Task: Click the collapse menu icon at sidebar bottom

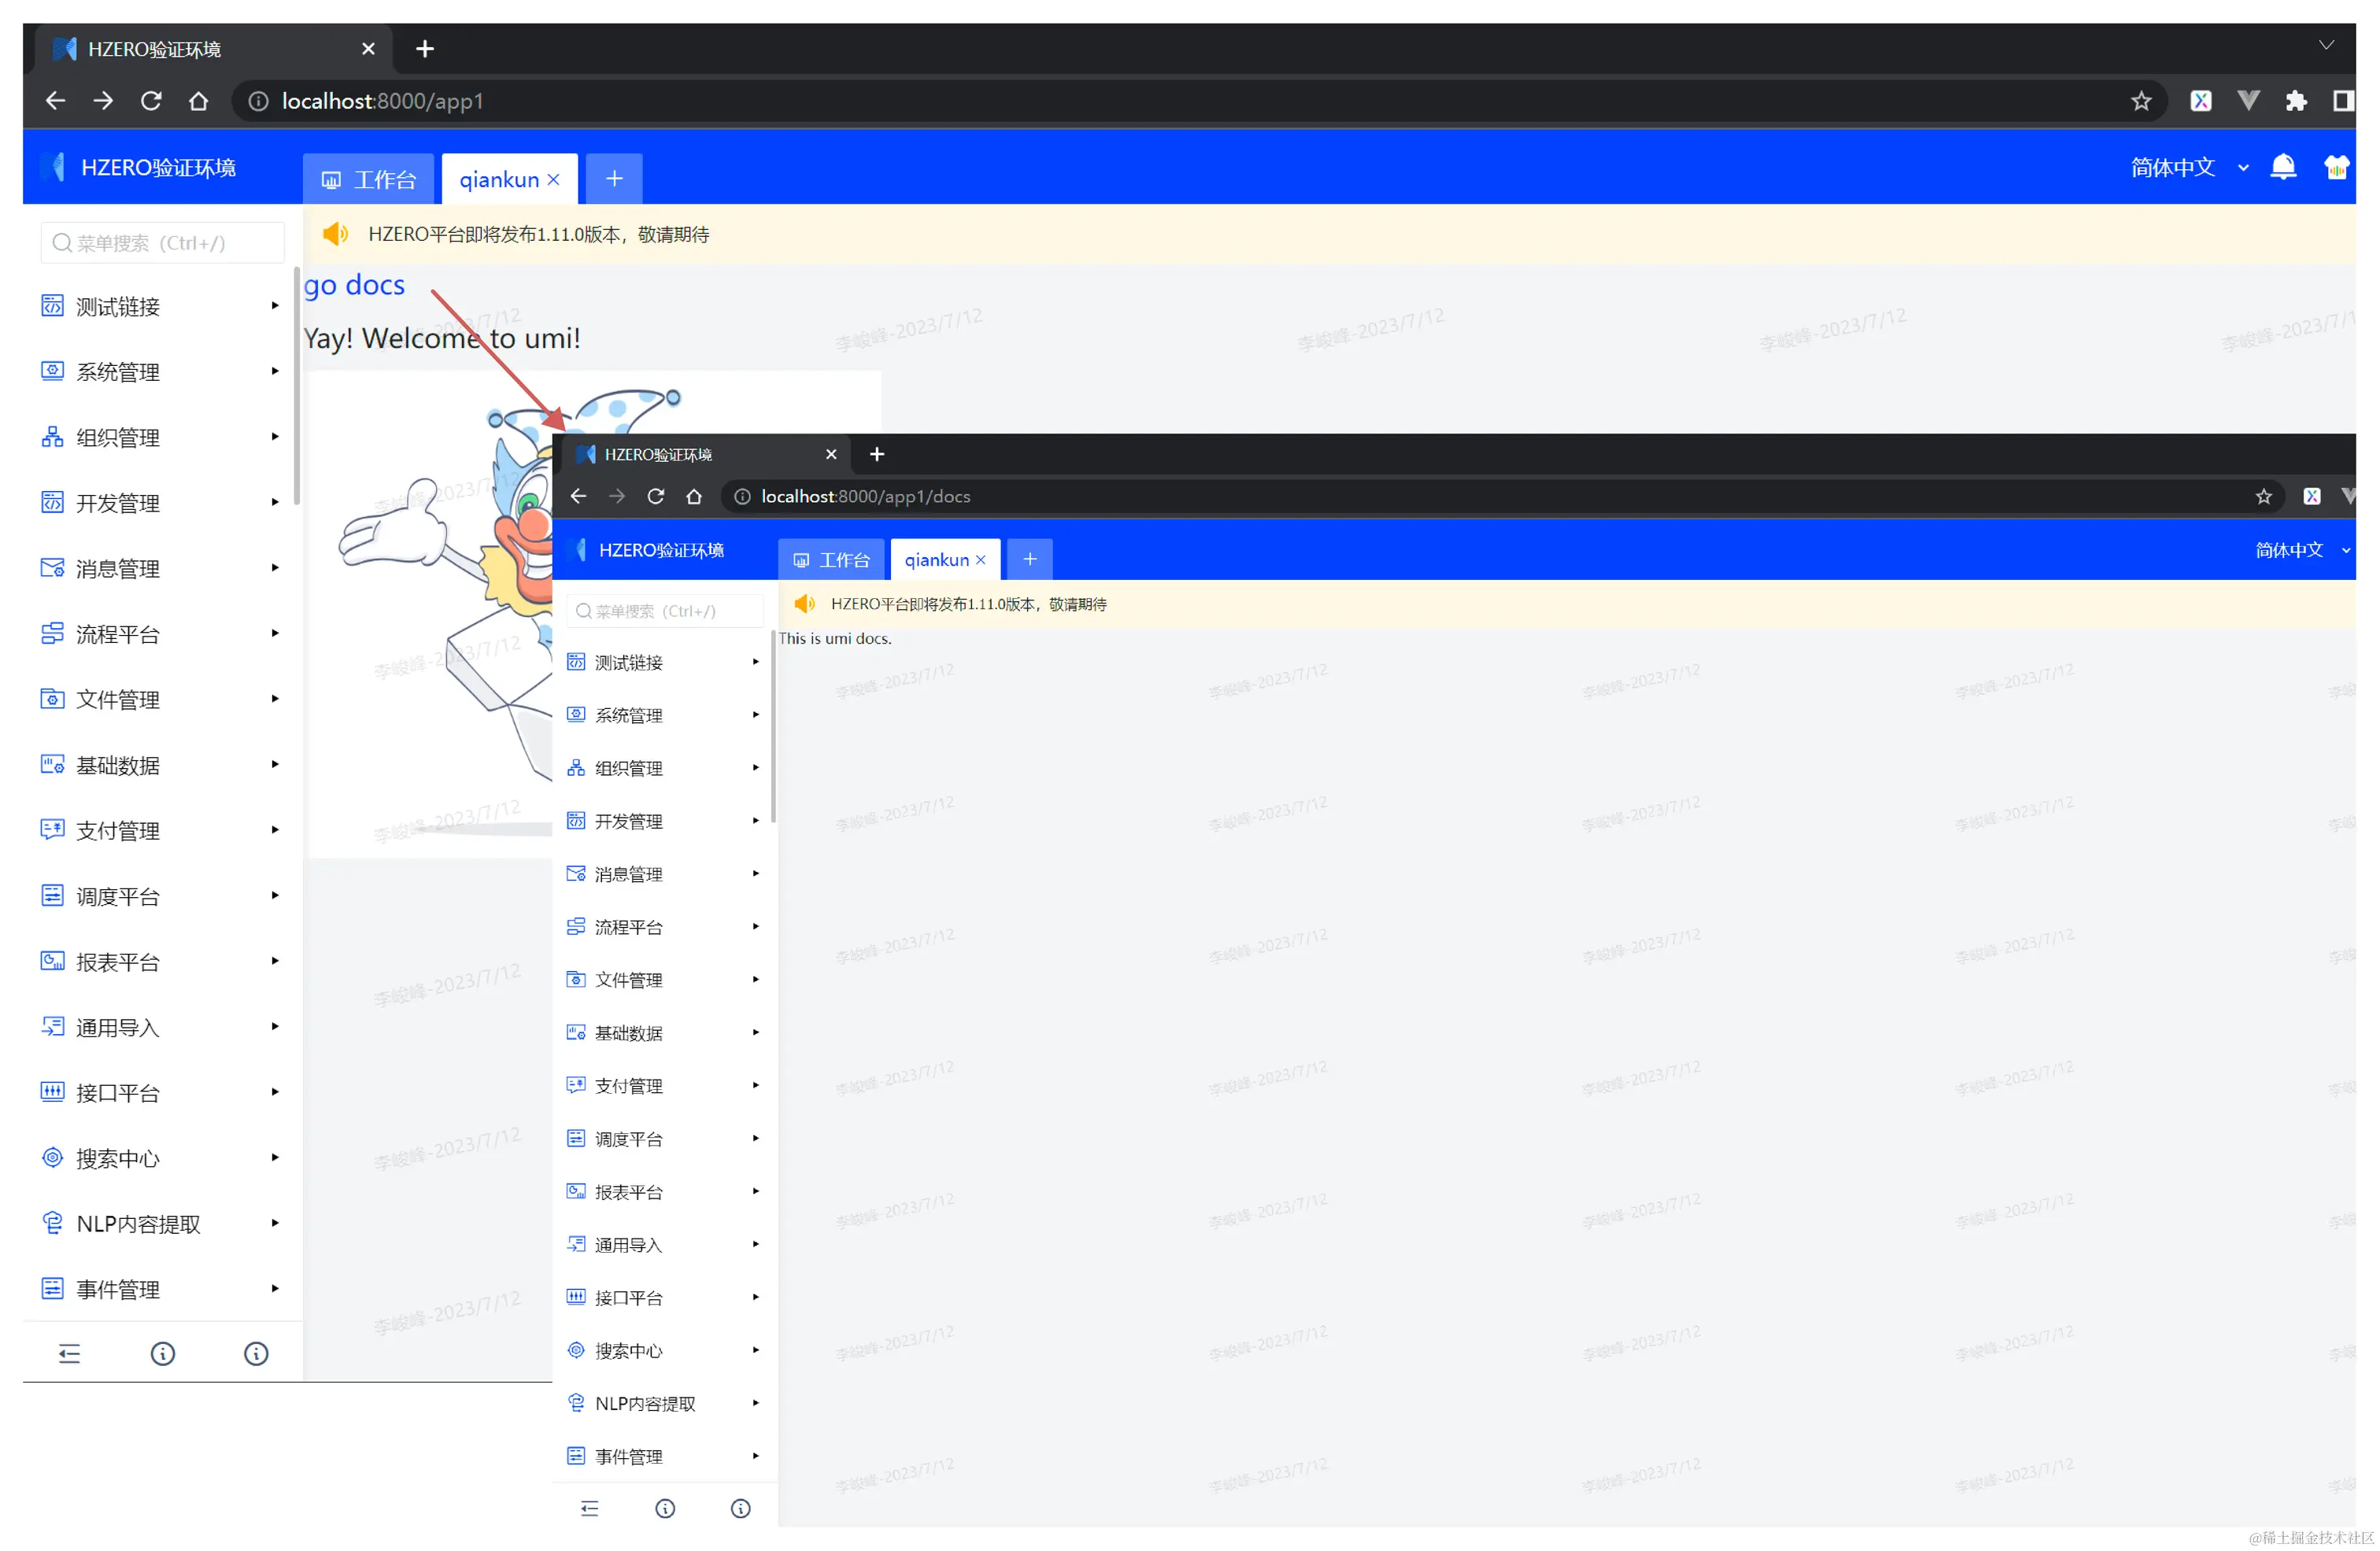Action: (69, 1354)
